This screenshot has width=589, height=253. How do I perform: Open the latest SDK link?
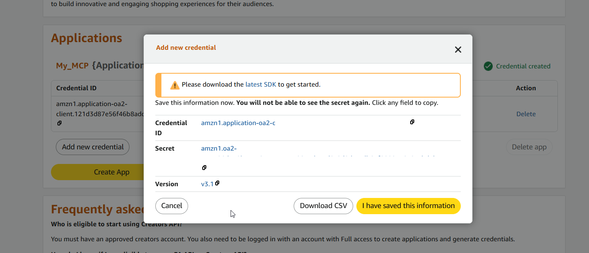pyautogui.click(x=261, y=85)
